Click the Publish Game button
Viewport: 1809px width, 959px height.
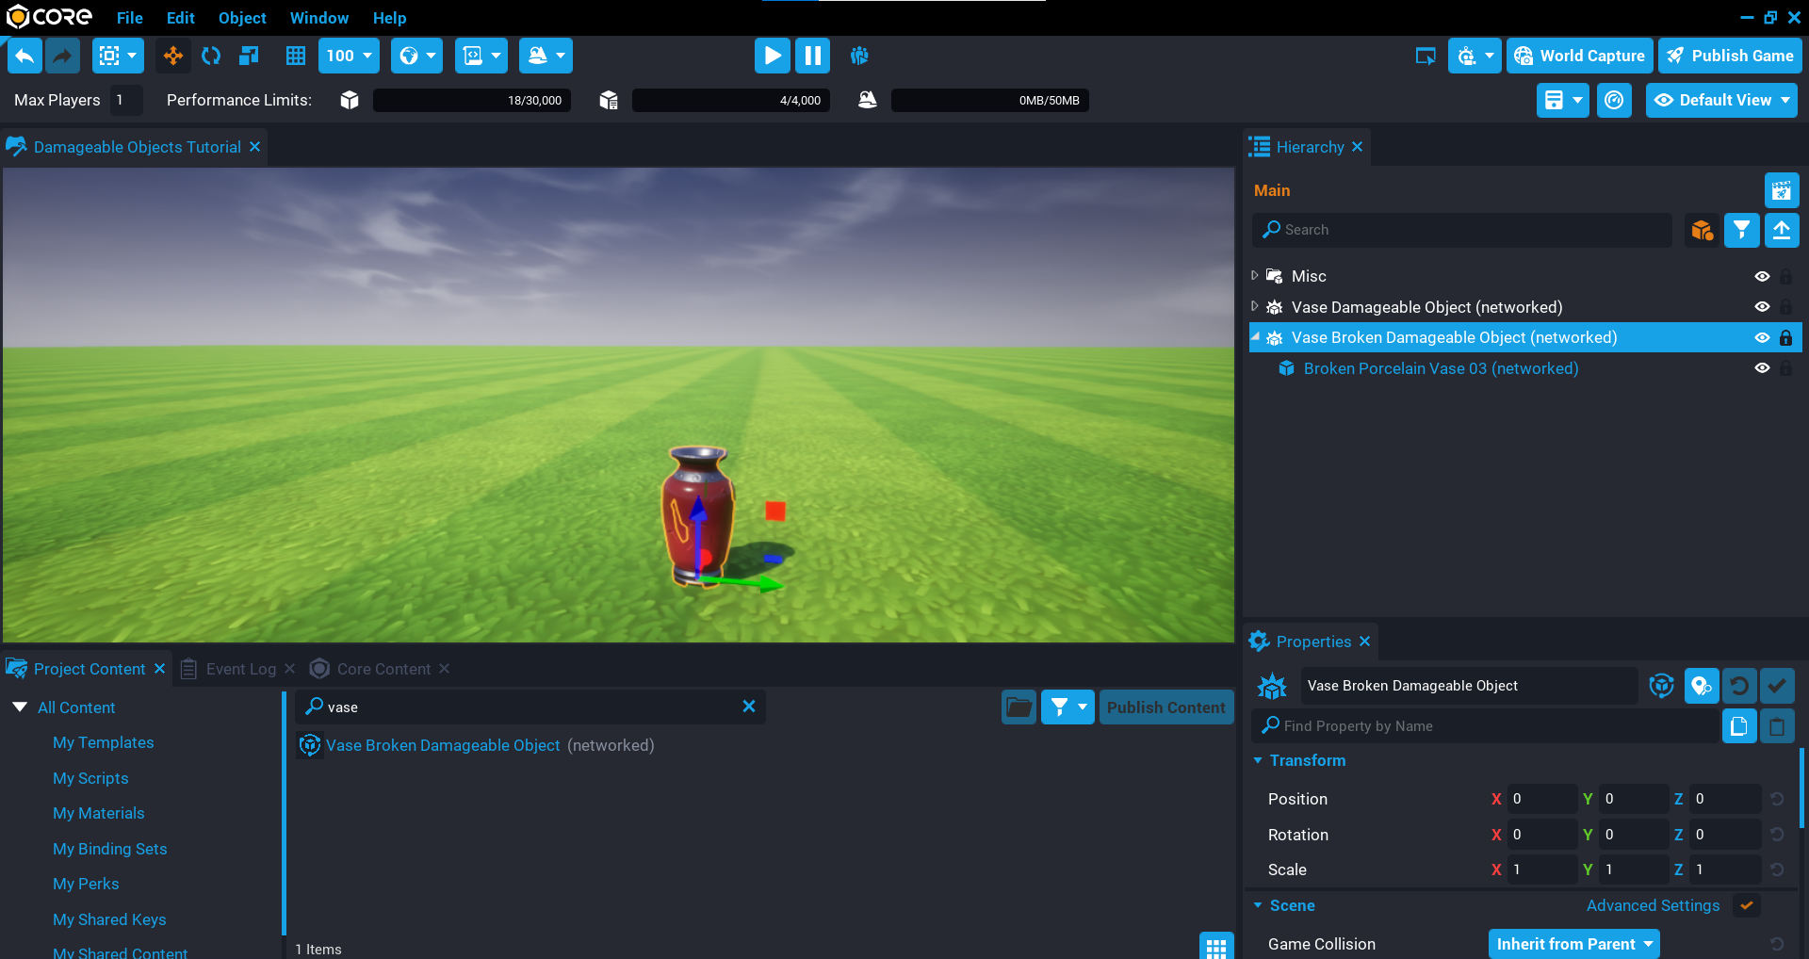pos(1730,56)
